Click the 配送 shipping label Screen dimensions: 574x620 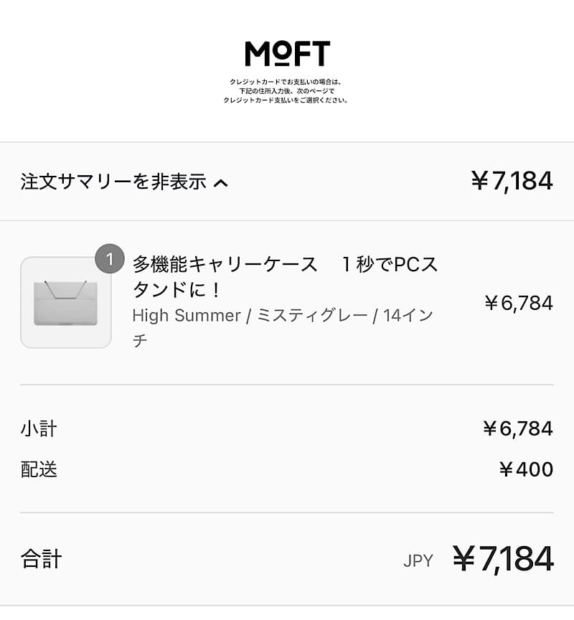(39, 470)
